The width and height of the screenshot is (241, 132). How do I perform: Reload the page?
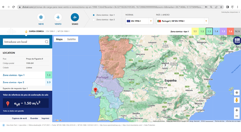pos(14,7)
